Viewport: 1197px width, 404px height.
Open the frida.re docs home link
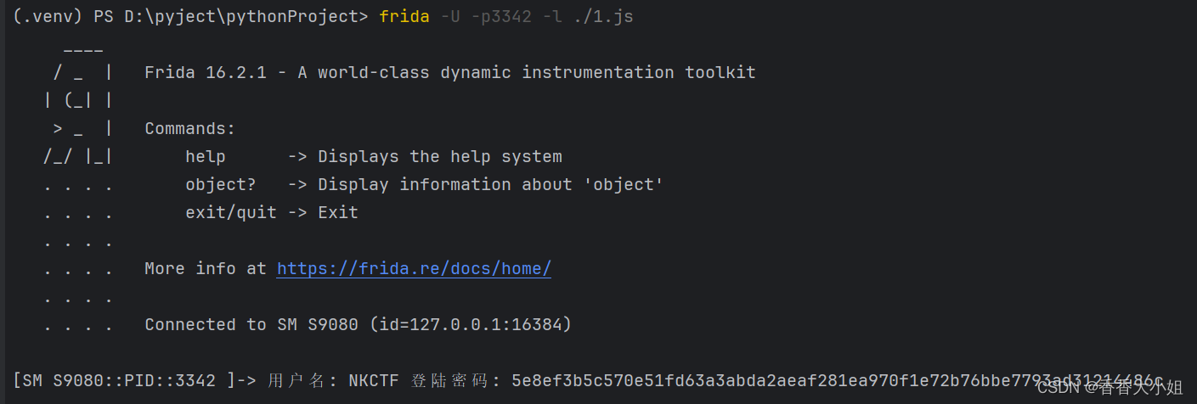point(414,269)
